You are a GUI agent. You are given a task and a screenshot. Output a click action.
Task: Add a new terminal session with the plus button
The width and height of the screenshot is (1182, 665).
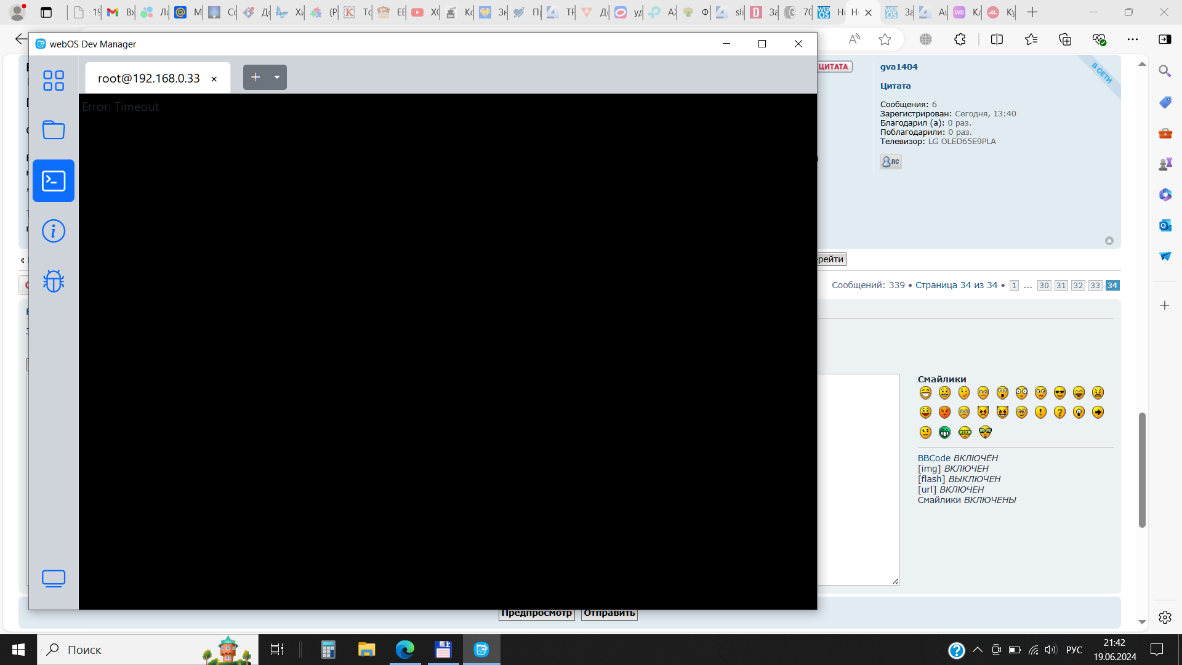pos(255,77)
